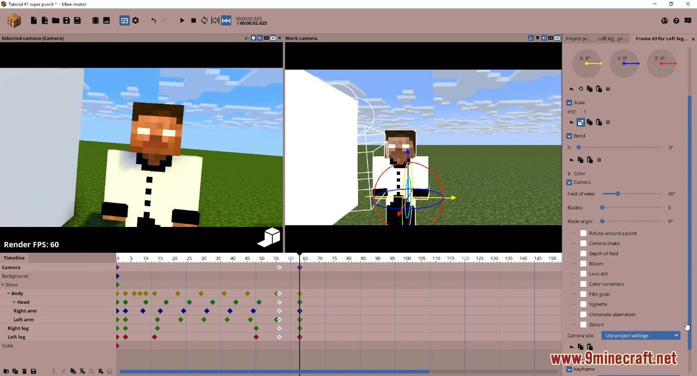Enable the Vignette checkbox
Image resolution: width=697 pixels, height=376 pixels.
click(x=583, y=304)
